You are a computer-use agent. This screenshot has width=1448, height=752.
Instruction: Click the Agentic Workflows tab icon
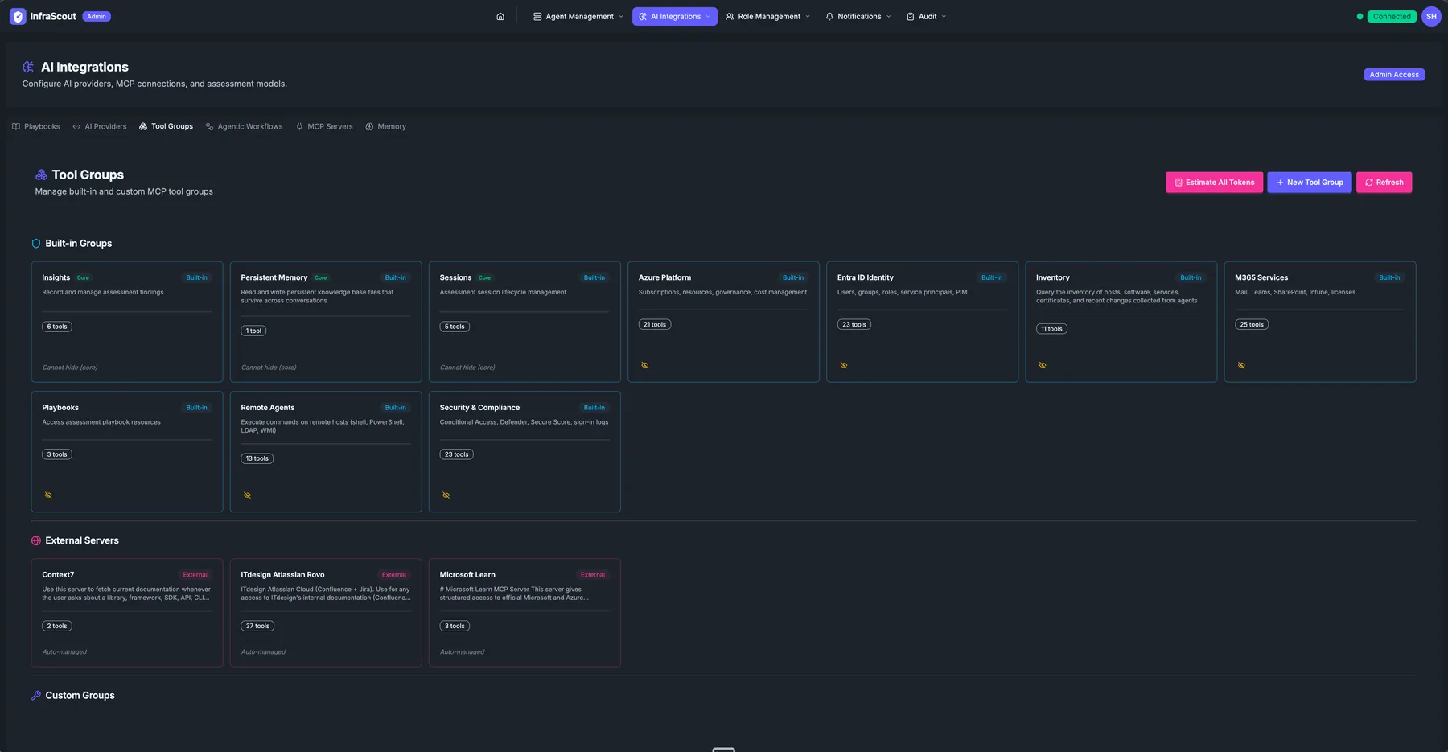click(x=209, y=126)
